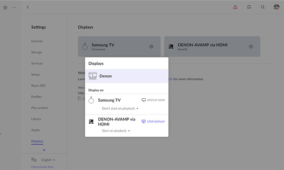Open General settings
The height and width of the screenshot is (170, 284).
click(x=37, y=41)
